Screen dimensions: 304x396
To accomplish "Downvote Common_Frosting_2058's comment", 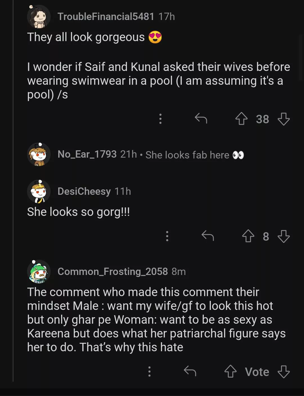I will (283, 372).
